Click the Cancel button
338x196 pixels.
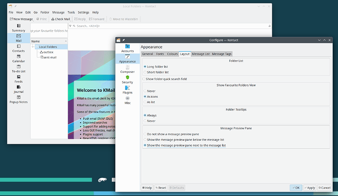click(324, 188)
